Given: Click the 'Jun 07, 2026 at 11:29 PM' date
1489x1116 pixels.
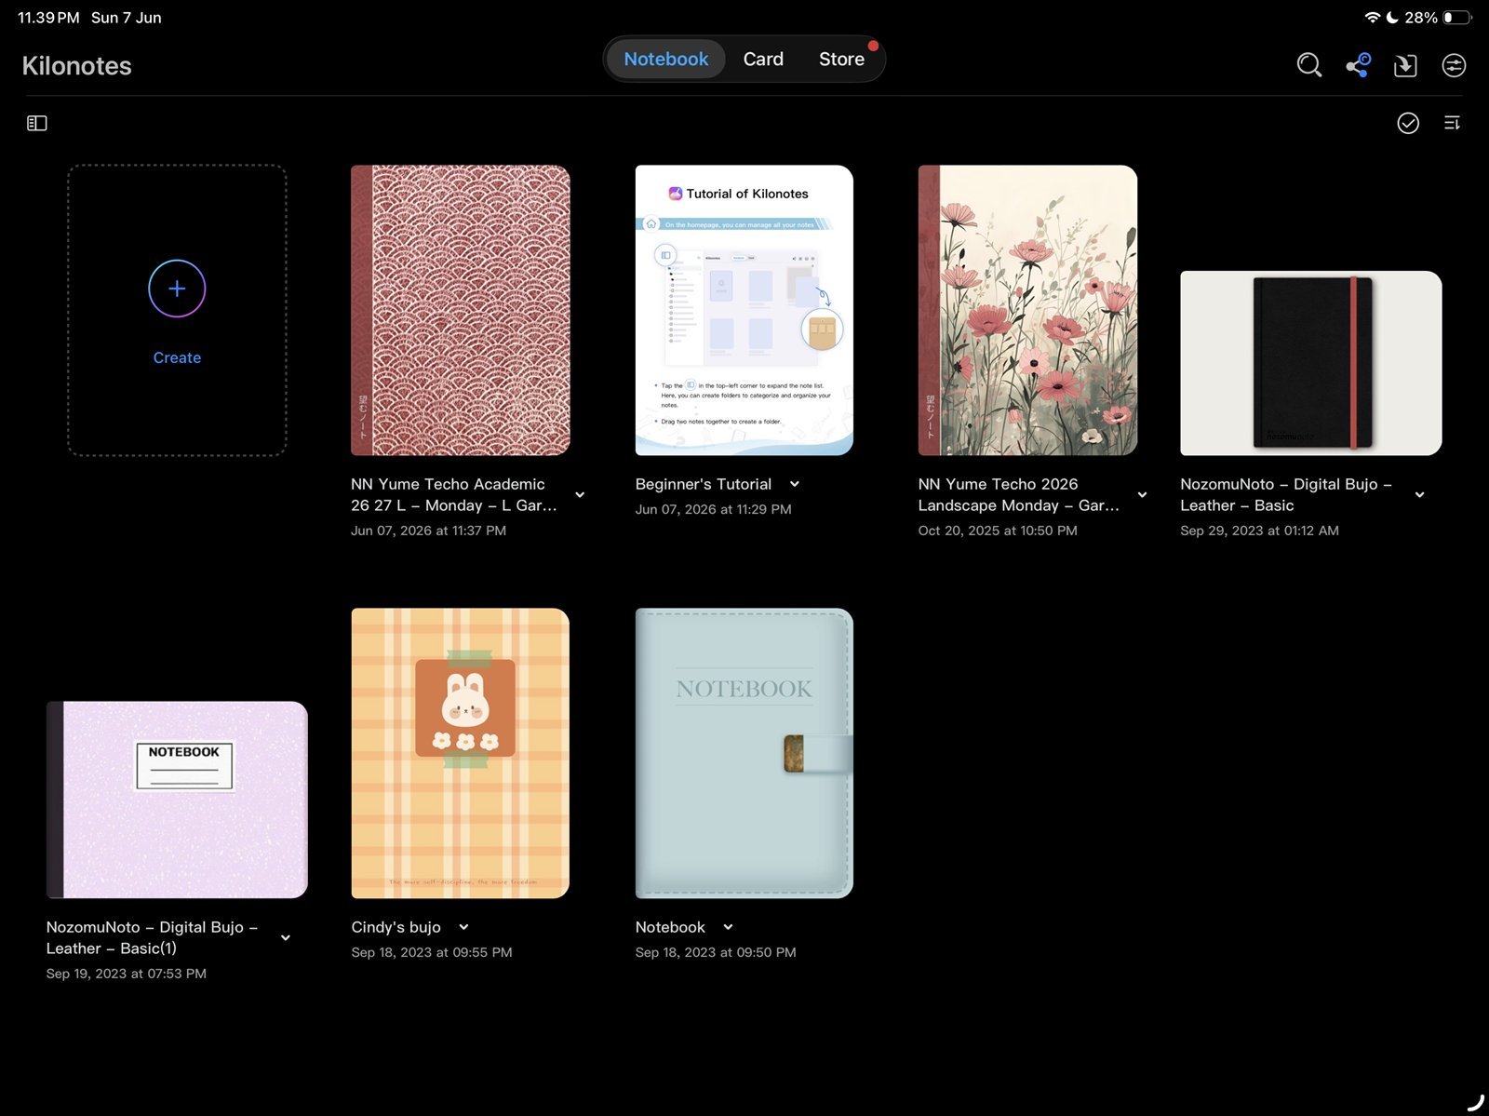Looking at the screenshot, I should click(714, 509).
